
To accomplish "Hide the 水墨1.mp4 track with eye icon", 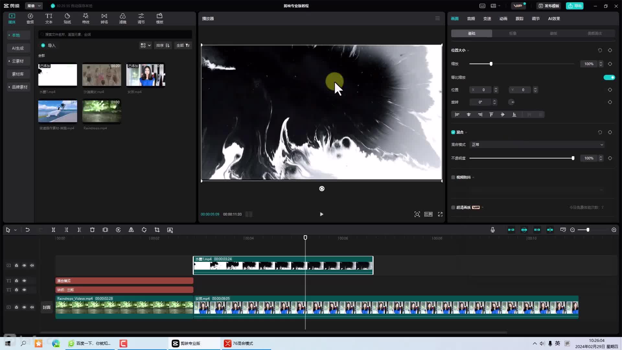I will [x=24, y=265].
